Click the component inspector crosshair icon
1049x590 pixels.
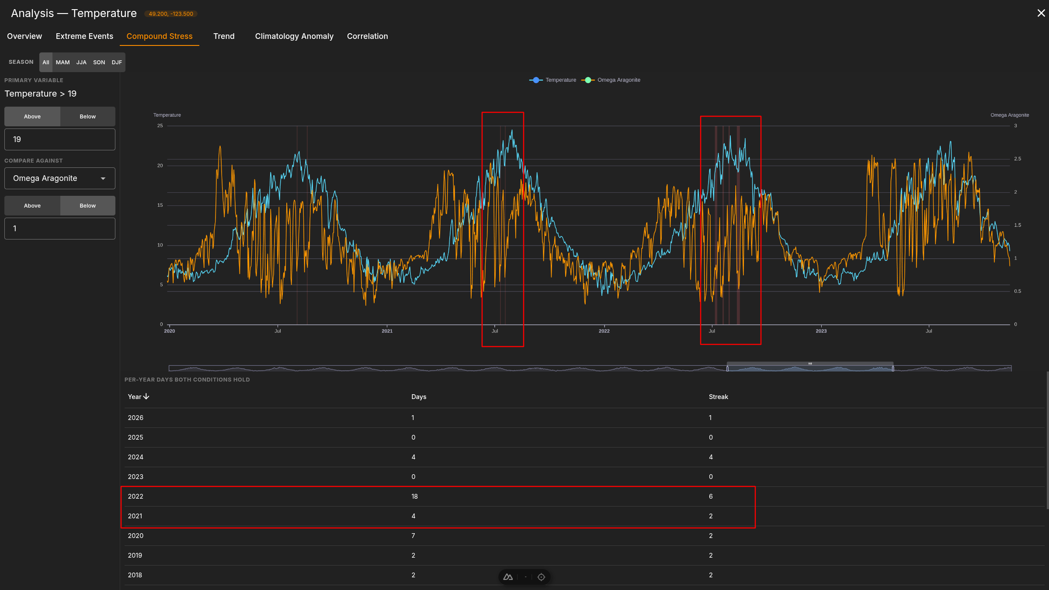point(541,577)
